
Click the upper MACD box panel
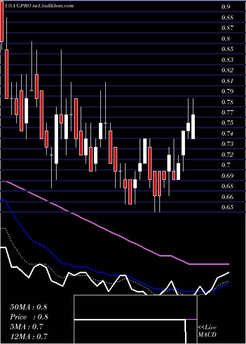[x=135, y=307]
